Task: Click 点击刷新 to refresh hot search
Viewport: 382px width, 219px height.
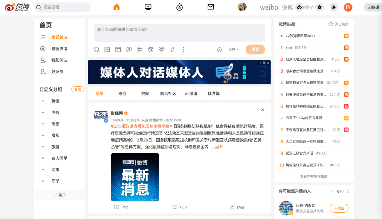Action: 338,24
